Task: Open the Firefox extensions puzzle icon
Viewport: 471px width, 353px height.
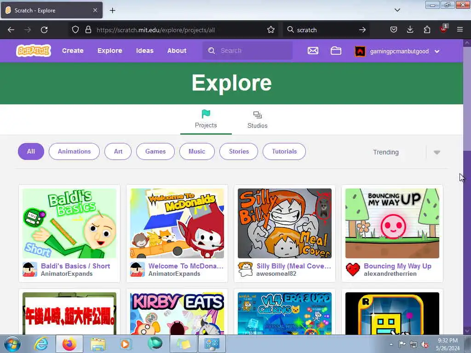Action: pyautogui.click(x=427, y=30)
